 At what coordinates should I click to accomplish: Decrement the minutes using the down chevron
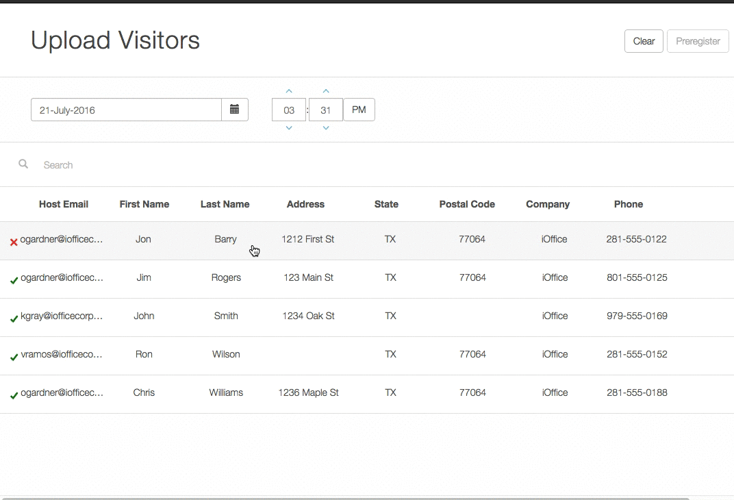point(326,127)
